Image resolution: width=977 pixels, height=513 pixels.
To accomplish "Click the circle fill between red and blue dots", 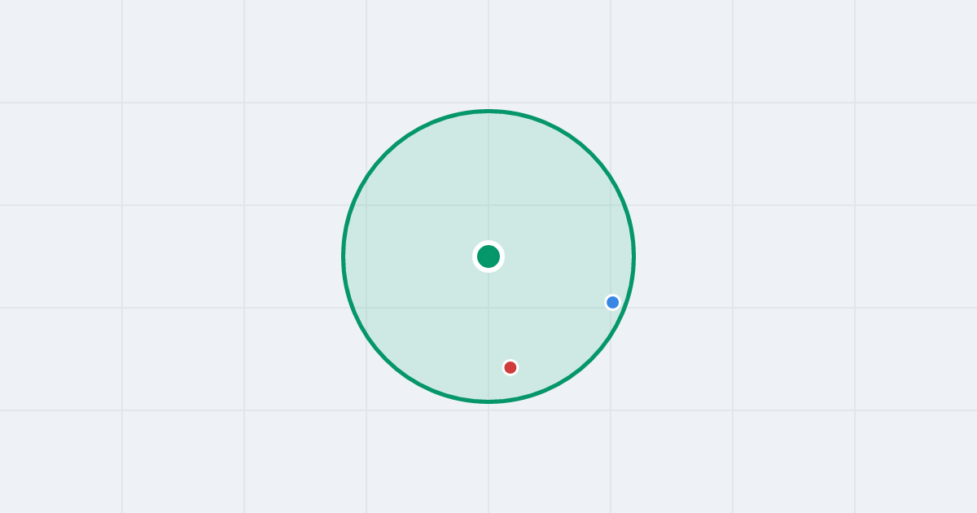I will pyautogui.click(x=562, y=335).
